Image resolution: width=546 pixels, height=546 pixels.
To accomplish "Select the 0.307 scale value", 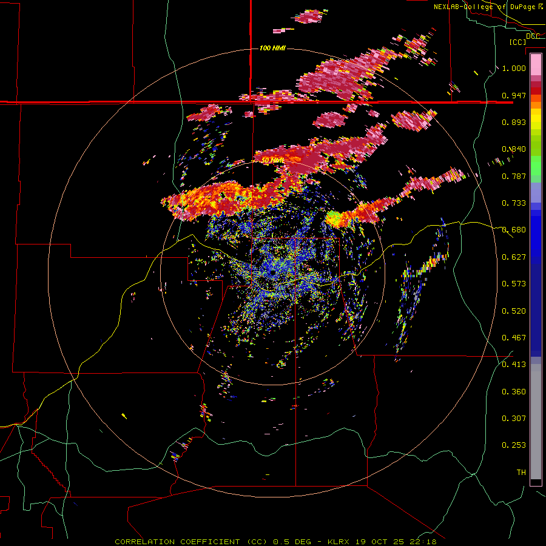I will click(x=514, y=419).
